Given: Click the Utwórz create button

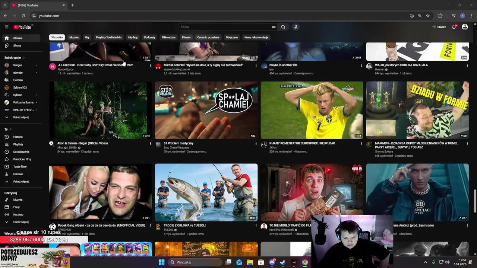Looking at the screenshot, I should tap(439, 27).
